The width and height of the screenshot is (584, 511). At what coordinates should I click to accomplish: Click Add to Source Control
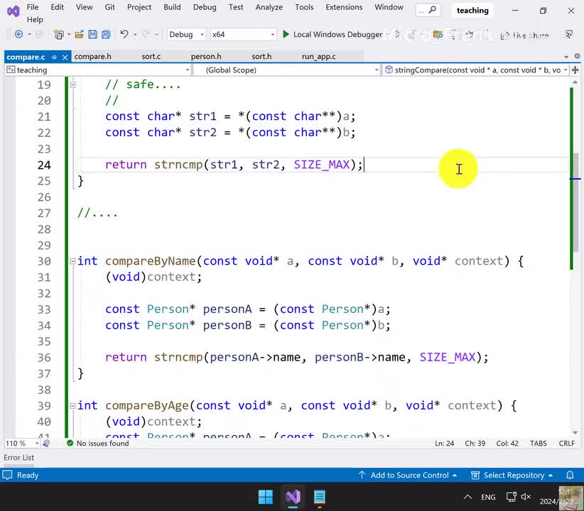pos(408,476)
